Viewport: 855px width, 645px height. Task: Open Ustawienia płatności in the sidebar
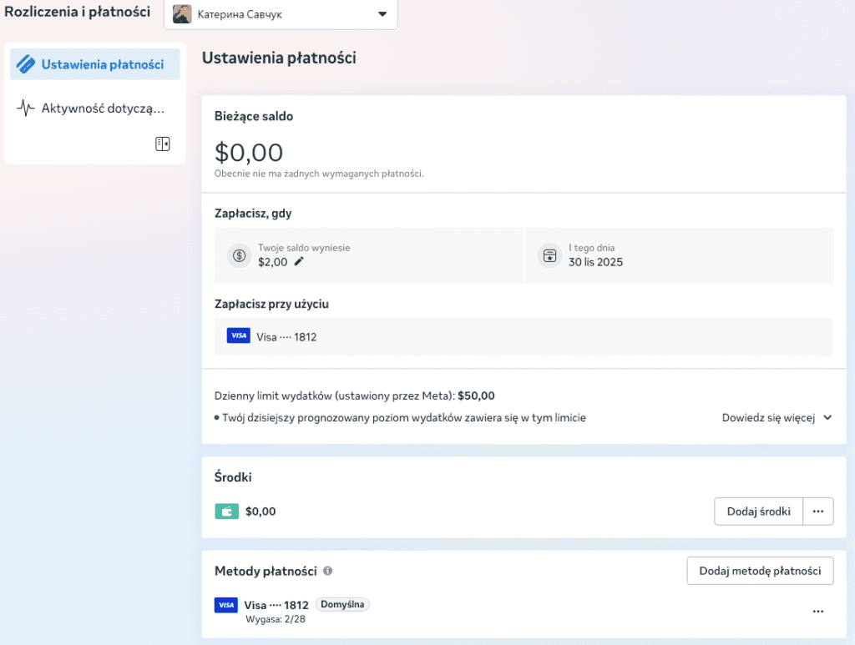pos(94,64)
